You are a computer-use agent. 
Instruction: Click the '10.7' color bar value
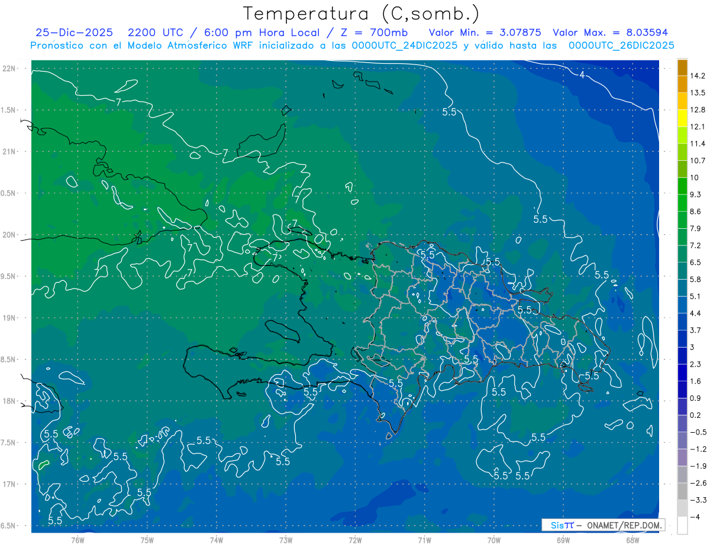698,161
